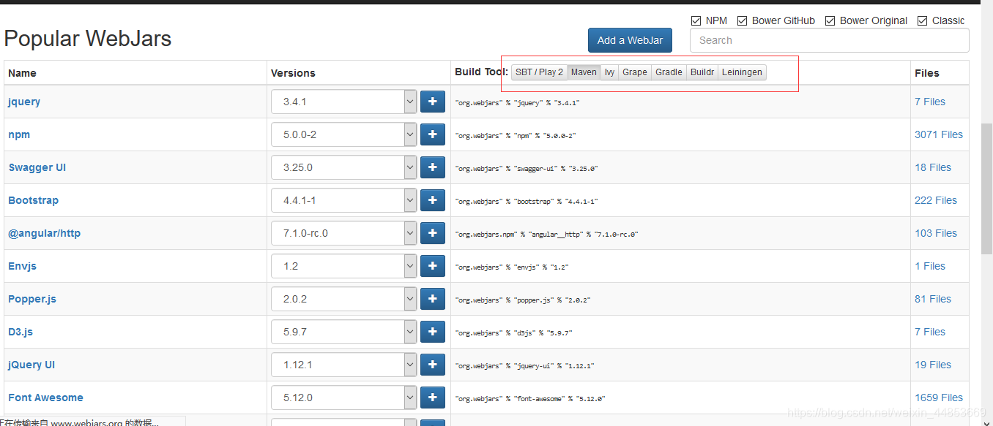Click the plus icon for Popper.js
This screenshot has height=426, width=993.
tap(432, 299)
